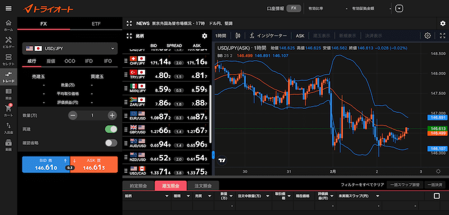Open the 注文中数量(万) column filter dropdown
This screenshot has width=449, height=215.
[268, 196]
